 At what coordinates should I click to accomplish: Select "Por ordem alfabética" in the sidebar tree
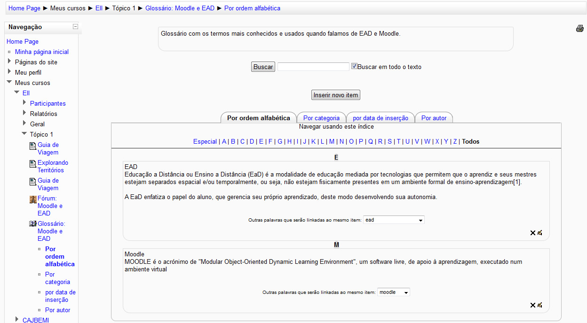(60, 256)
